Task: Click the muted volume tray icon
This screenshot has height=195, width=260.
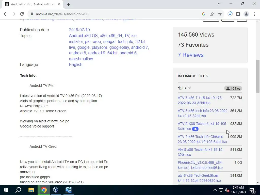Action: tap(227, 190)
